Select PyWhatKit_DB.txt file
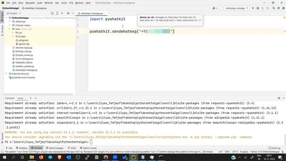286x161 pixels. [x=24, y=63]
